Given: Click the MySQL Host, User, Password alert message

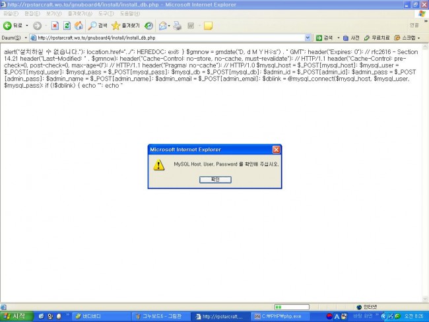Looking at the screenshot, I should click(226, 164).
